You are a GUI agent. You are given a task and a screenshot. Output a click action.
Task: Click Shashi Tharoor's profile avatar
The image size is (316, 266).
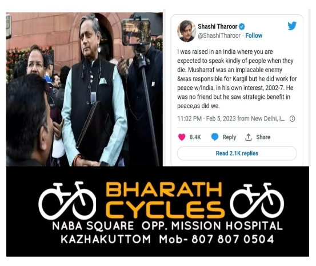click(186, 31)
